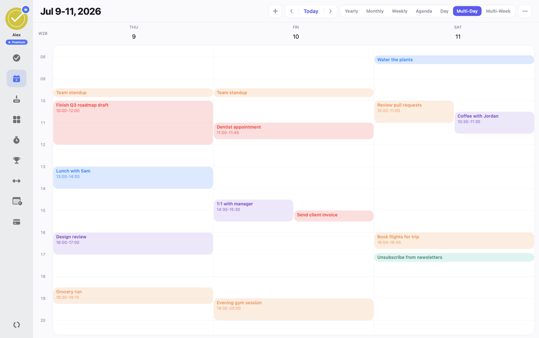Image resolution: width=539 pixels, height=338 pixels.
Task: Open Lunch with Sam event
Action: tap(133, 178)
